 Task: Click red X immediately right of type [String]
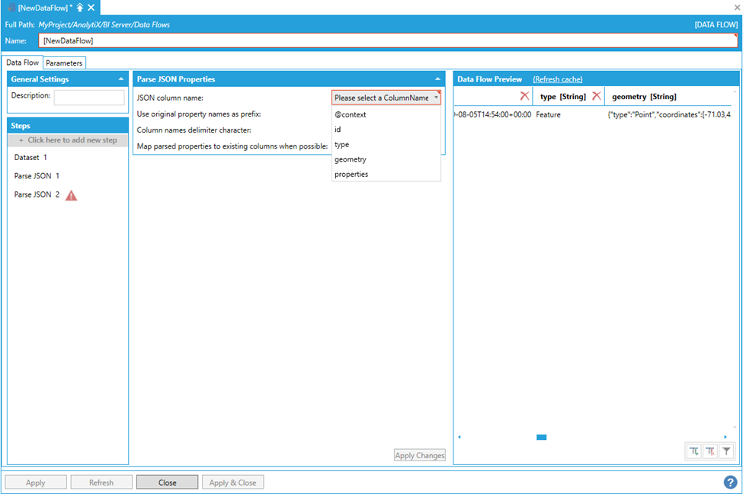pos(597,96)
